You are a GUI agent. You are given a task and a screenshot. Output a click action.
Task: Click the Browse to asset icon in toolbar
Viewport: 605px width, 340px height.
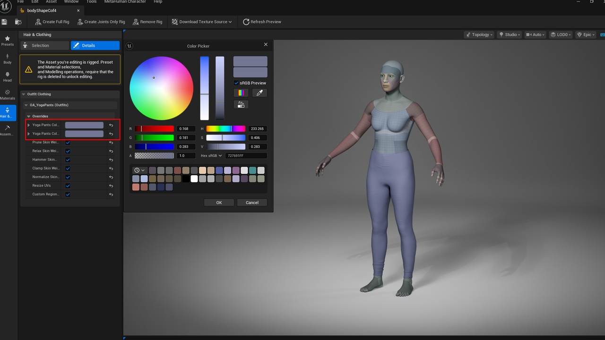(x=18, y=22)
